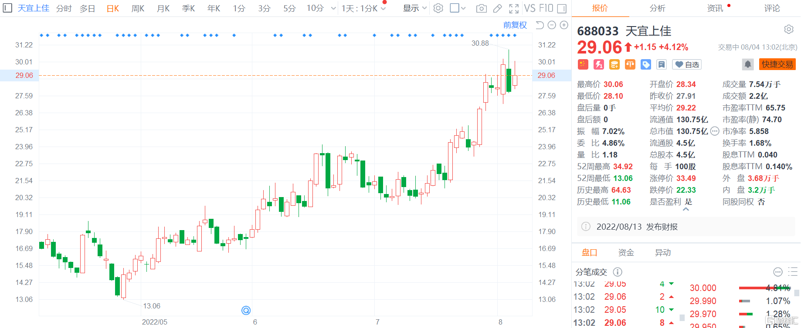The image size is (801, 328).
Task: Click the screenshot camera icon
Action: pos(481,8)
